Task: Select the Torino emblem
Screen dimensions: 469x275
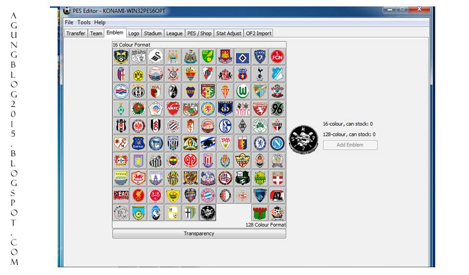Action: (x=260, y=108)
